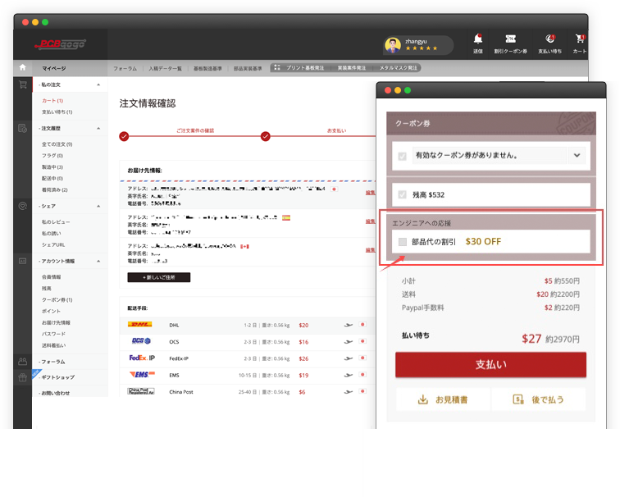Click the PCBgogo logo

(60, 44)
